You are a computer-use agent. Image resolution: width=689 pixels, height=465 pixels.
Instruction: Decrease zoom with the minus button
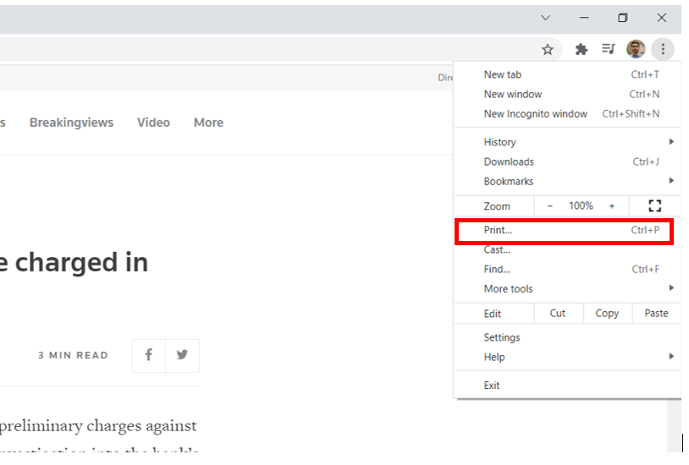coord(550,205)
